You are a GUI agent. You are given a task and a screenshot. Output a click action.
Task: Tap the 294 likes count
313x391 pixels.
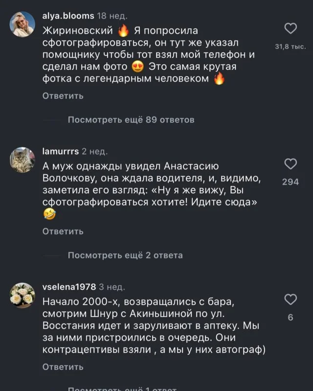pyautogui.click(x=291, y=182)
